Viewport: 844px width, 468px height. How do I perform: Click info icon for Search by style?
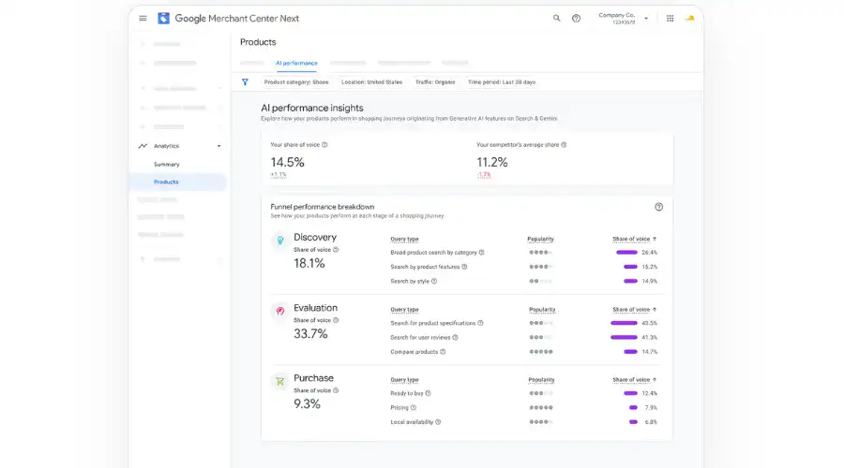[x=434, y=281]
